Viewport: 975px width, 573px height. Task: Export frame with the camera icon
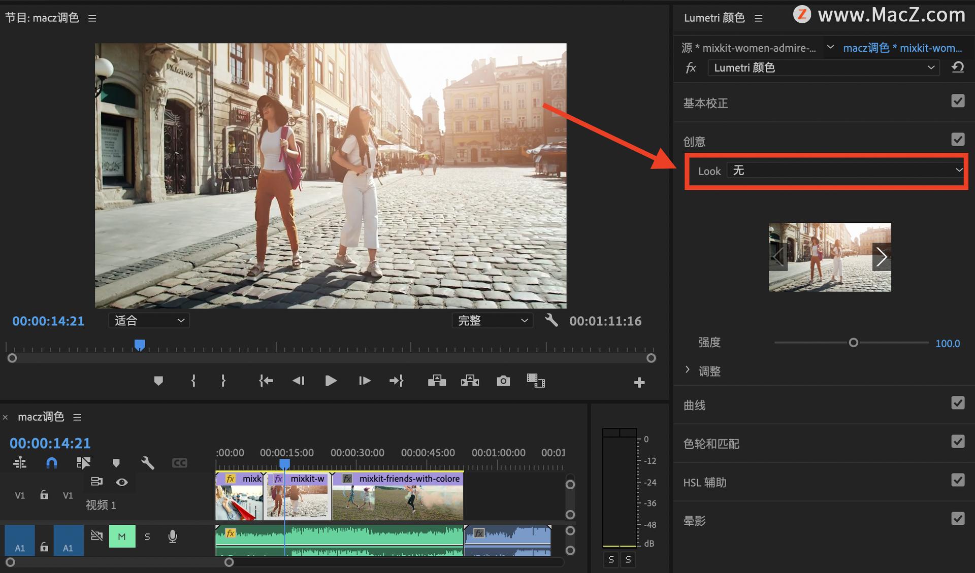click(x=503, y=381)
